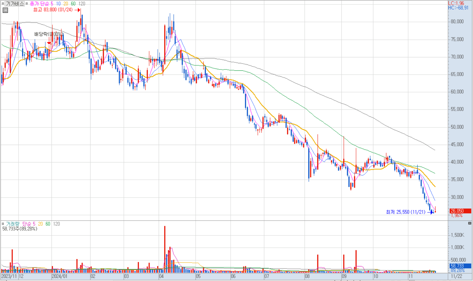The image size is (473, 281).
Task: Select the volume 60-day average label
Action: click(48, 224)
